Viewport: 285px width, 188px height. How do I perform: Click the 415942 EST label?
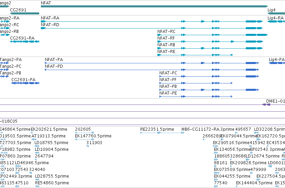coord(258,143)
